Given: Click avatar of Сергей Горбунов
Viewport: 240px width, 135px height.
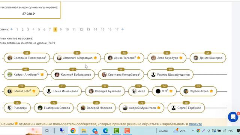Looking at the screenshot, I should pyautogui.click(x=174, y=108).
